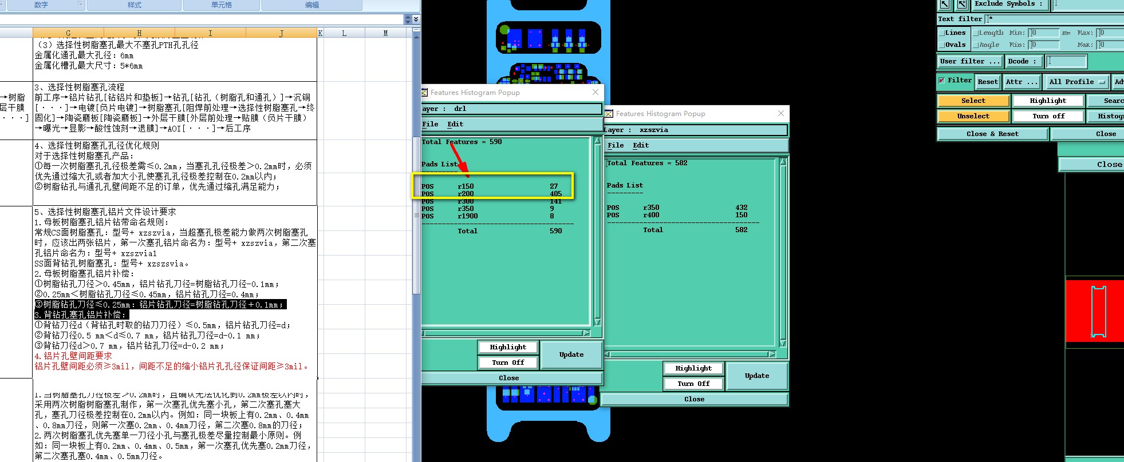Screen dimensions: 1124x462
Task: Click Update in the drl histogram popup
Action: [x=571, y=355]
